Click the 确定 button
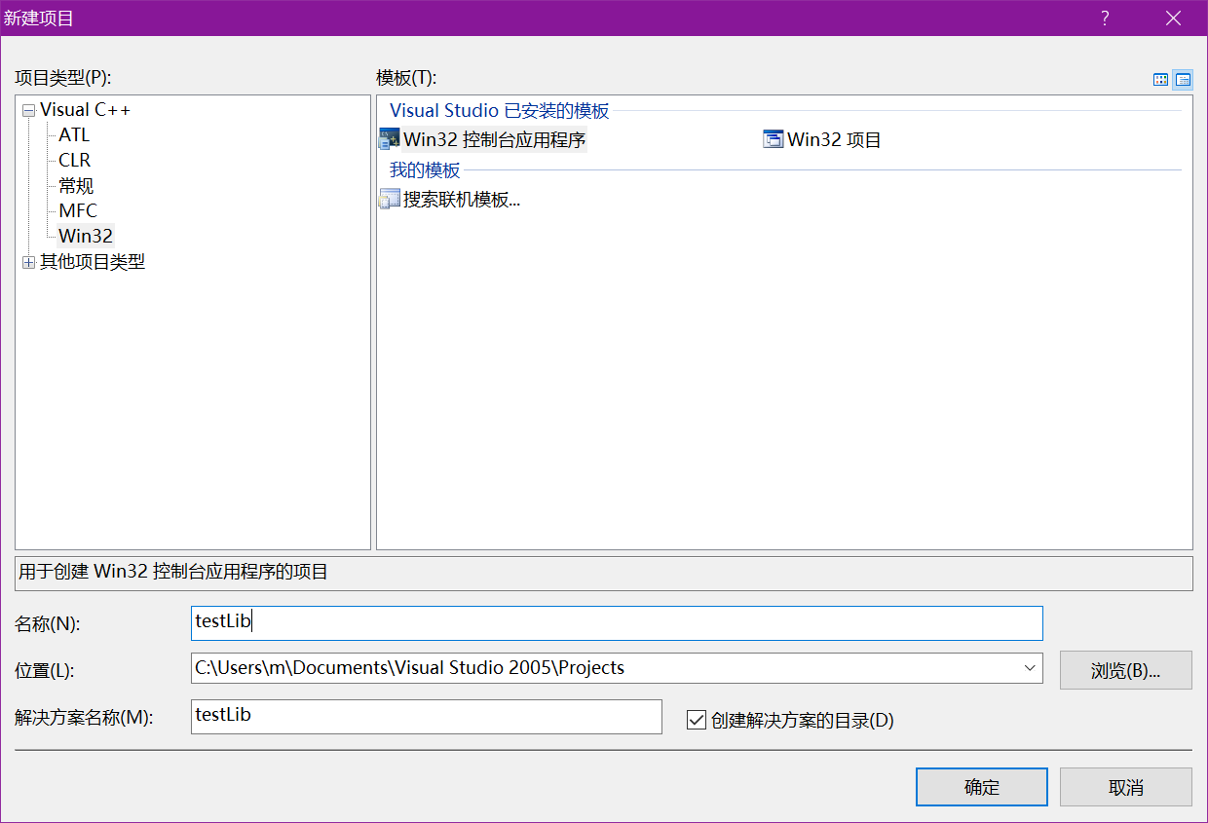This screenshot has width=1208, height=823. [x=981, y=787]
